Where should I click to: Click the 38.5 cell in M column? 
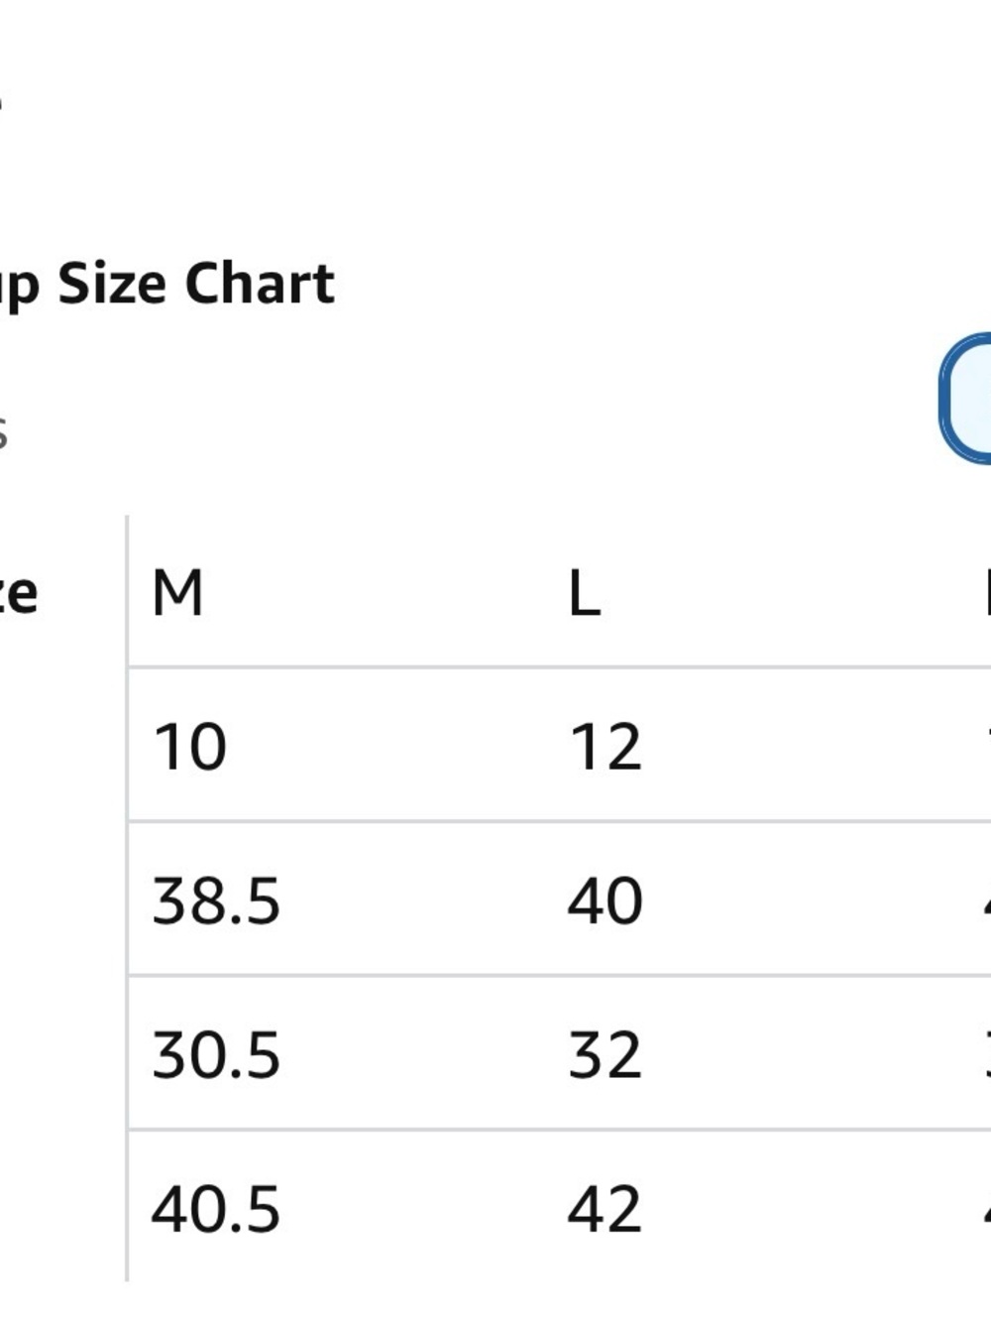(x=216, y=901)
